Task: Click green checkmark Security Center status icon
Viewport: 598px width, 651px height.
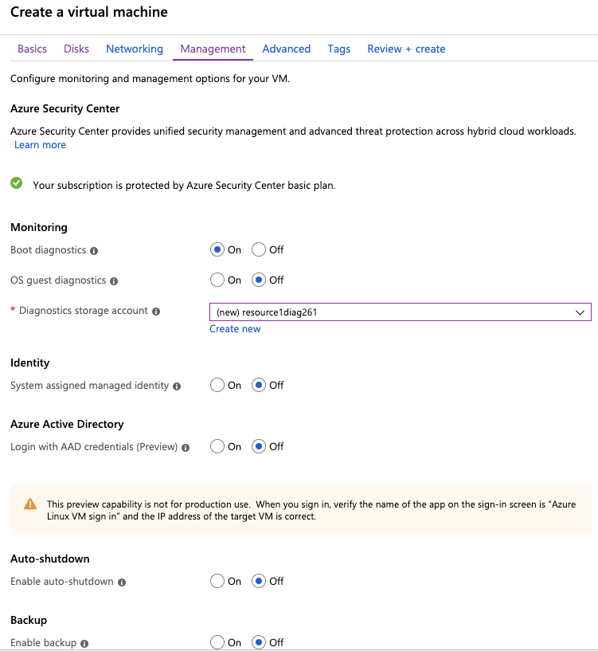Action: (x=17, y=182)
